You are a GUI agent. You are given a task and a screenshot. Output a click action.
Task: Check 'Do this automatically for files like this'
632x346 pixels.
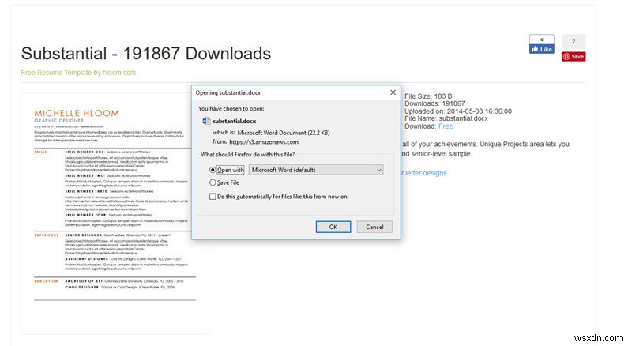(x=213, y=197)
